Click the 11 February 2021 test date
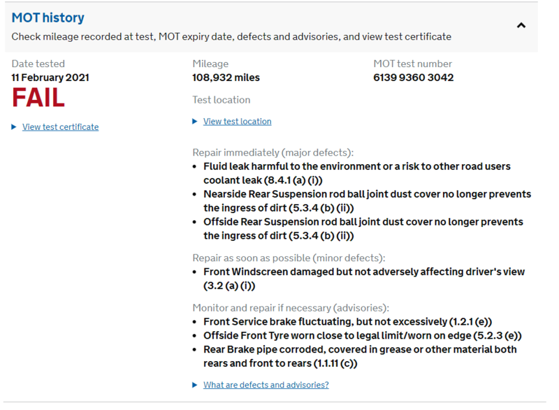Viewport: 559px width, 410px height. [50, 78]
